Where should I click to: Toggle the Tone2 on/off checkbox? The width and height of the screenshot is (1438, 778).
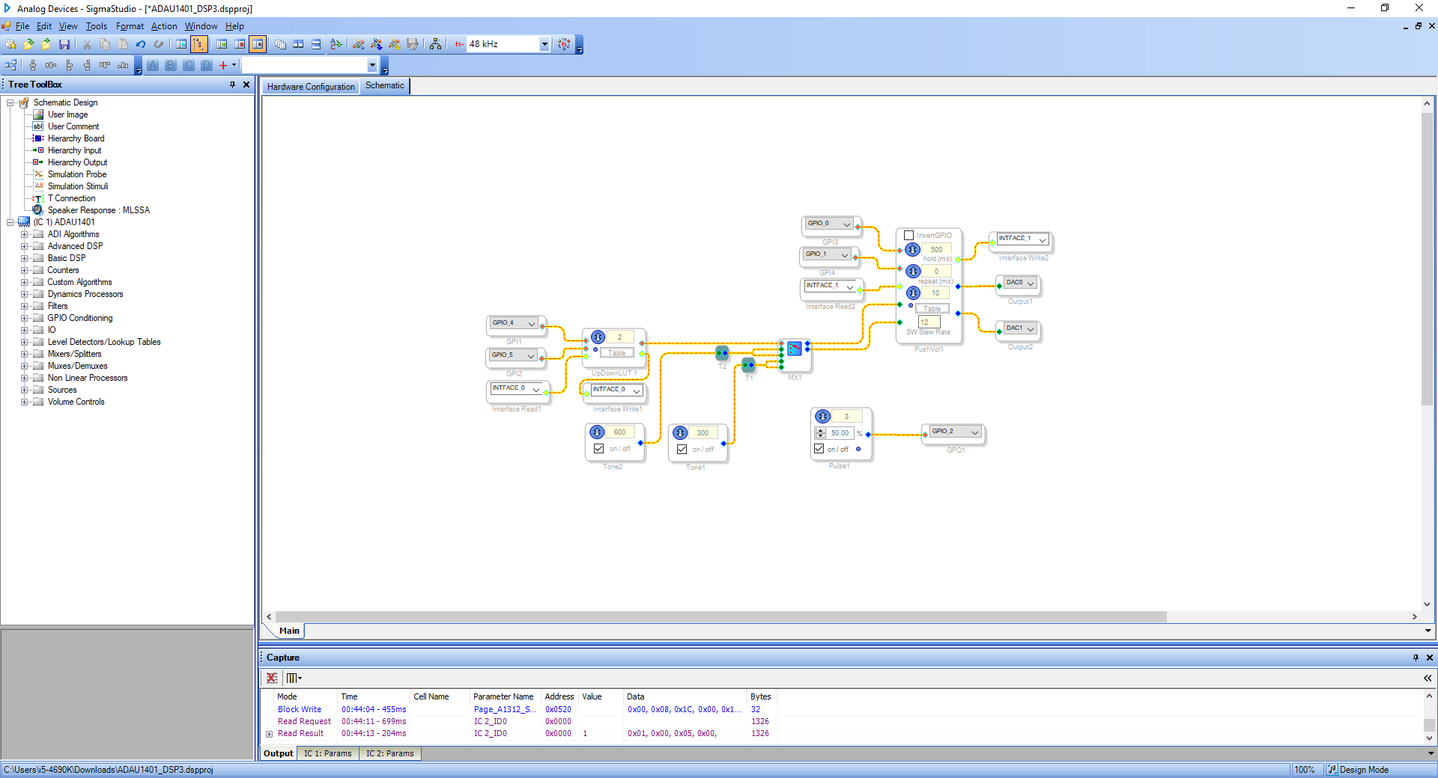(599, 449)
